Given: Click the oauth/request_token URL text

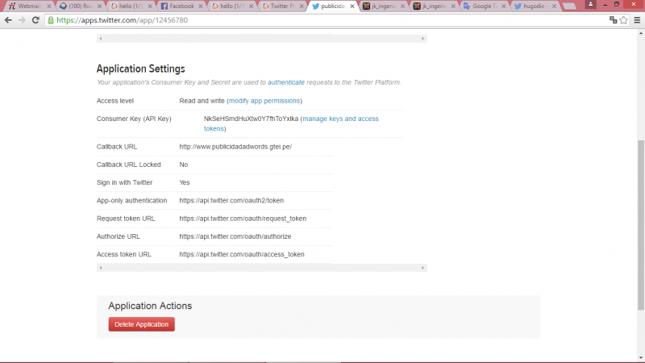Looking at the screenshot, I should [243, 219].
